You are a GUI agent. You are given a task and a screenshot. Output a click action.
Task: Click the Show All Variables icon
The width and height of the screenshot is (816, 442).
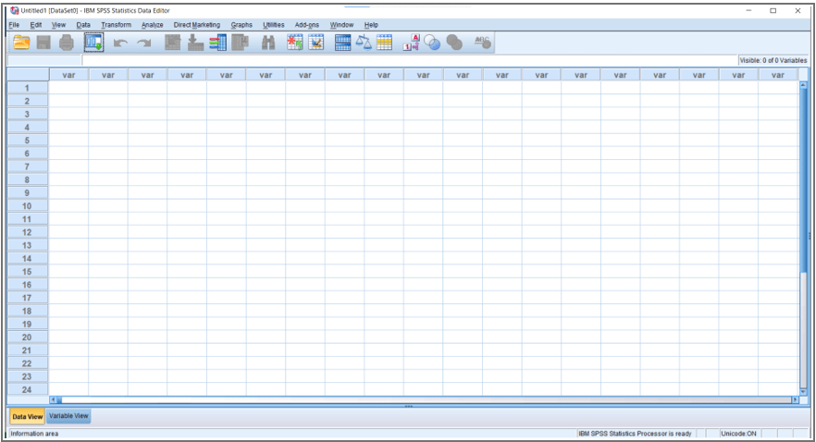454,43
